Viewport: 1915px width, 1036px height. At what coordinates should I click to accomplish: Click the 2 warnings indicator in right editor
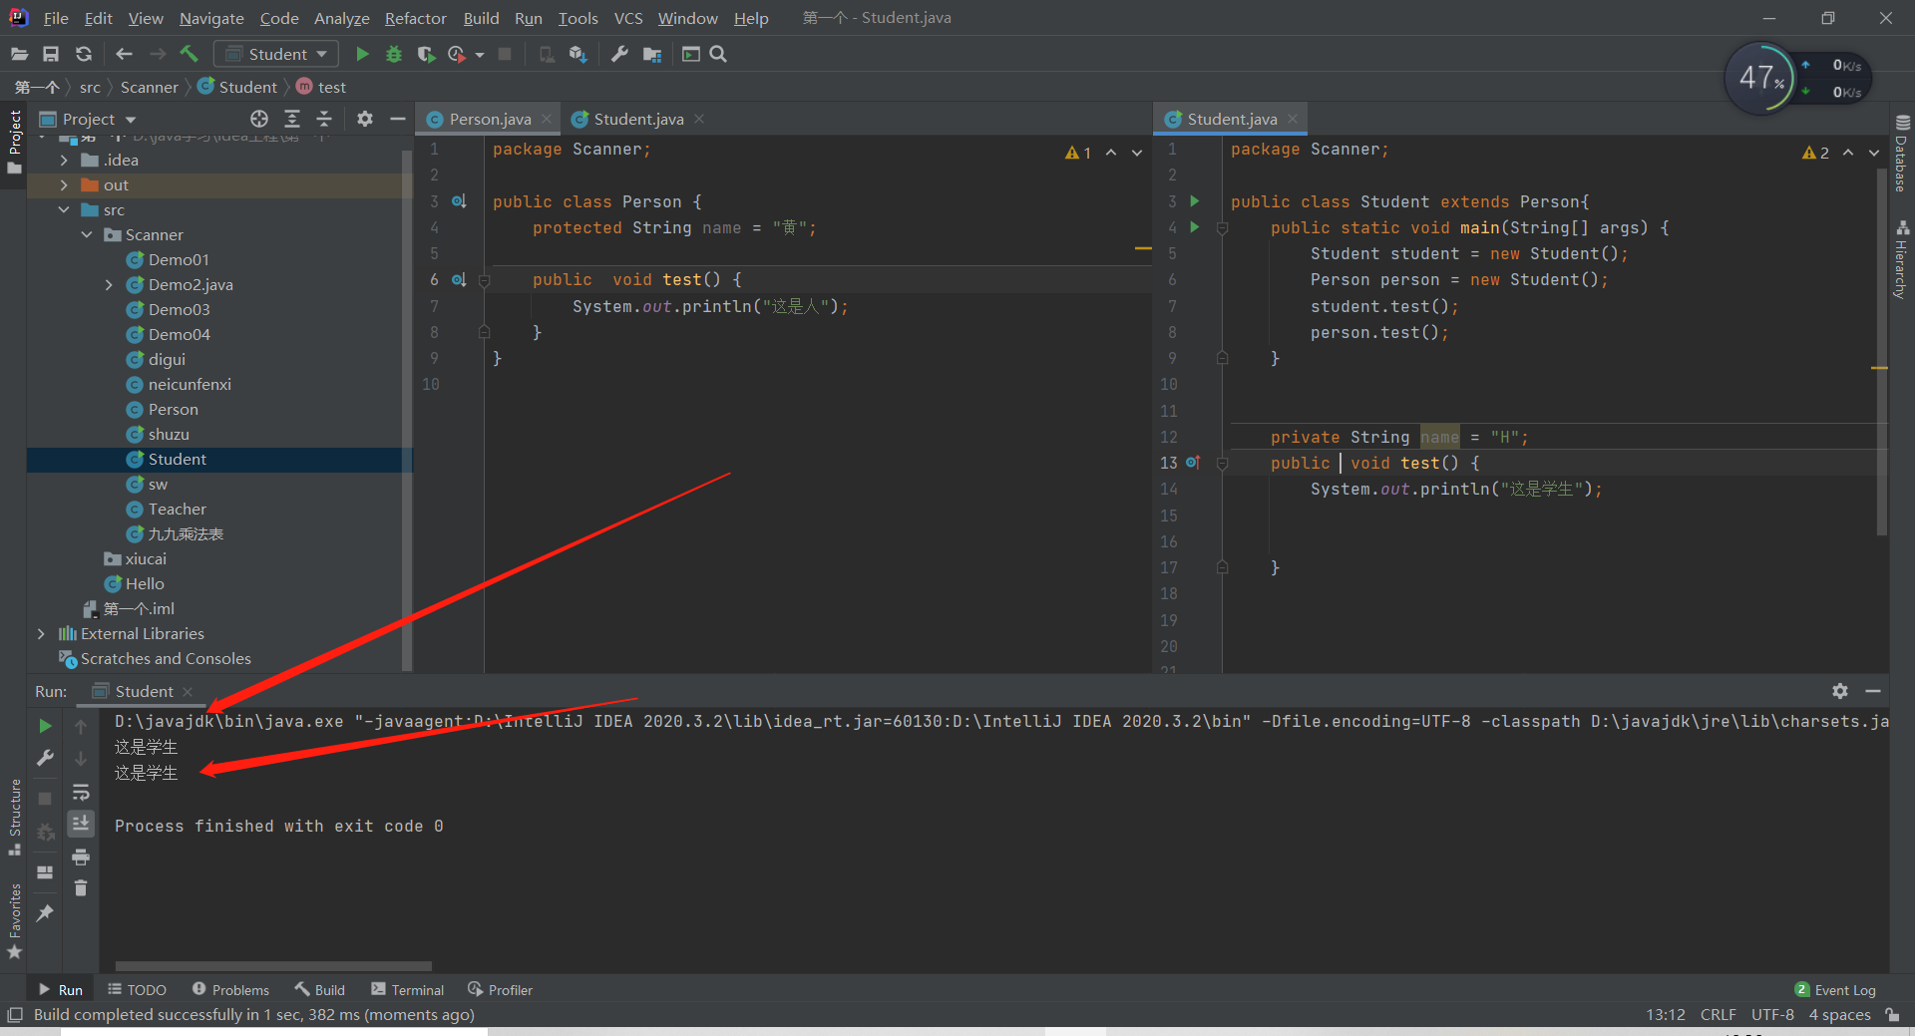pyautogui.click(x=1815, y=153)
